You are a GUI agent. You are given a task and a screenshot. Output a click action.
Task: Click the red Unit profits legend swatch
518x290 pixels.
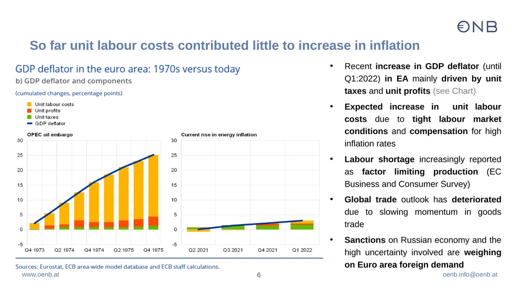(29, 111)
